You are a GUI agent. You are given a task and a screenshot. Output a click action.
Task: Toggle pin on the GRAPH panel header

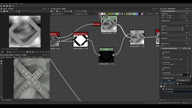[x=153, y=9]
